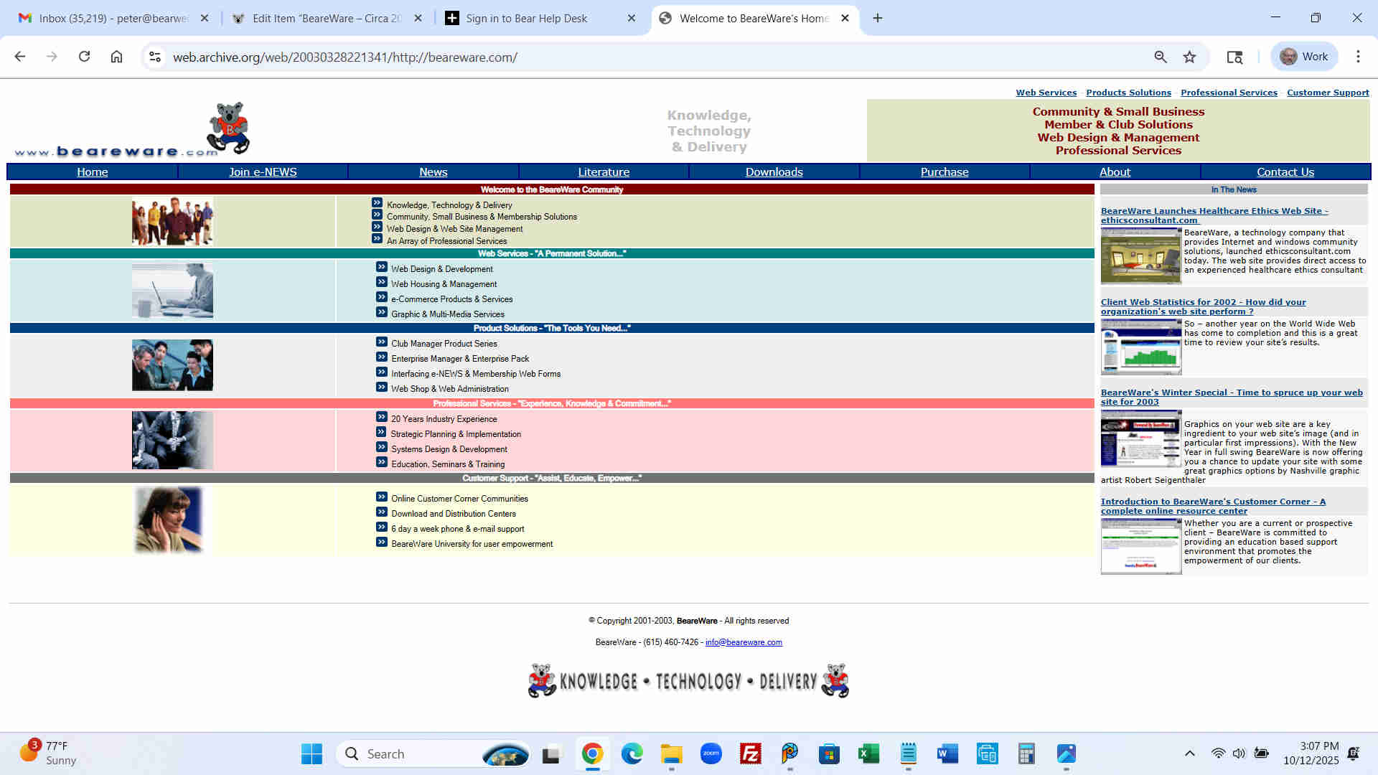Viewport: 1378px width, 775px height.
Task: Click the customer support headset woman photo
Action: point(170,520)
